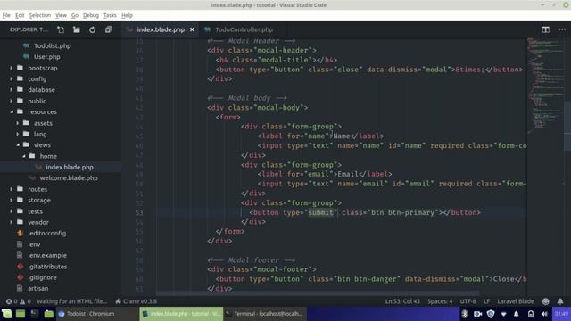The height and width of the screenshot is (321, 571).
Task: Click the New File icon in Explorer
Action: point(61,29)
